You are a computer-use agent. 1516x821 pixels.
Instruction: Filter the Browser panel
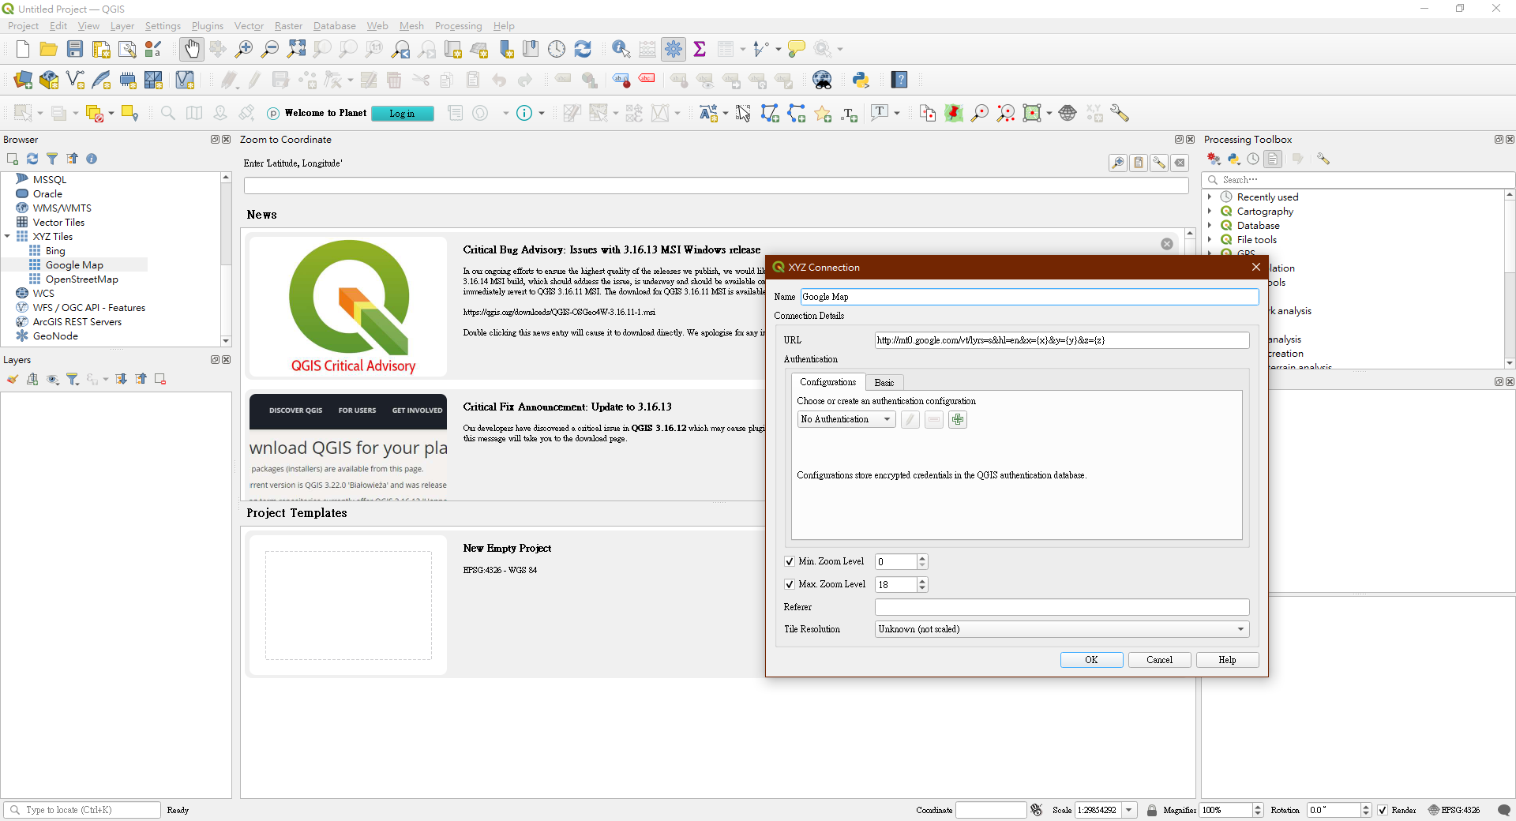(x=52, y=159)
